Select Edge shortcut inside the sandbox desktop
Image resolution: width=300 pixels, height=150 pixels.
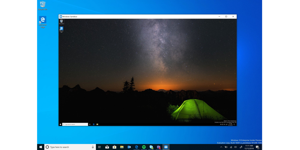62,30
